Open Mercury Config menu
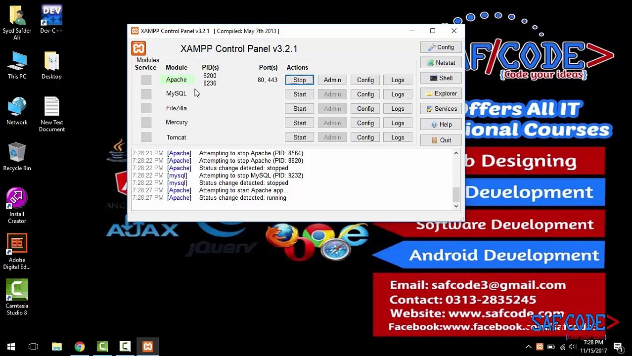 (x=365, y=123)
